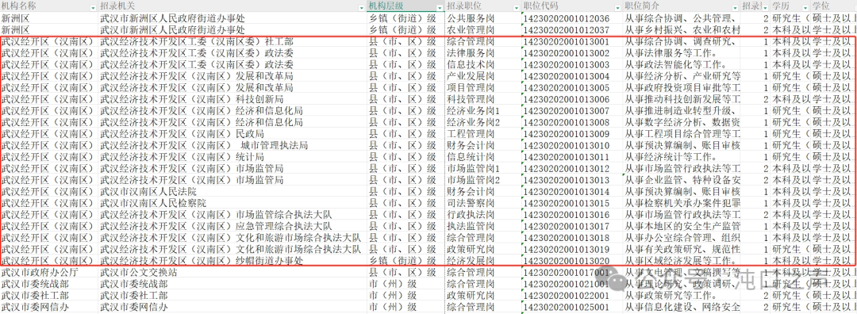Select the 司法警察岗 position cell
This screenshot has height=314, width=857.
[x=482, y=203]
